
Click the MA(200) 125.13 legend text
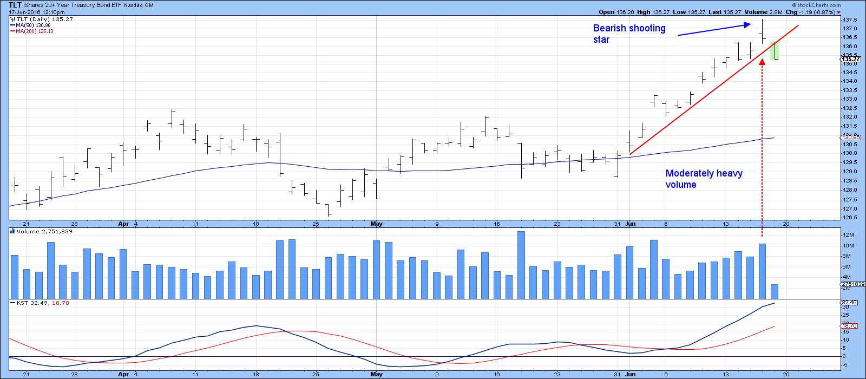(x=35, y=31)
